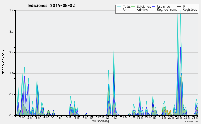Click the magenta Reg. de adm. legend swatch
Viewport: 201px width, 124px height.
(x=153, y=10)
